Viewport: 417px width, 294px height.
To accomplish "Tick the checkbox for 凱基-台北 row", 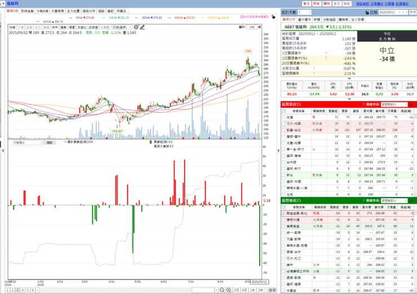I will point(283,130).
